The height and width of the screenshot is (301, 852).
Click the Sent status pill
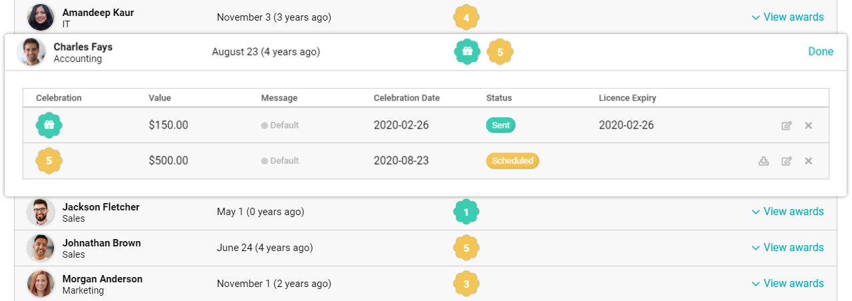pos(500,125)
